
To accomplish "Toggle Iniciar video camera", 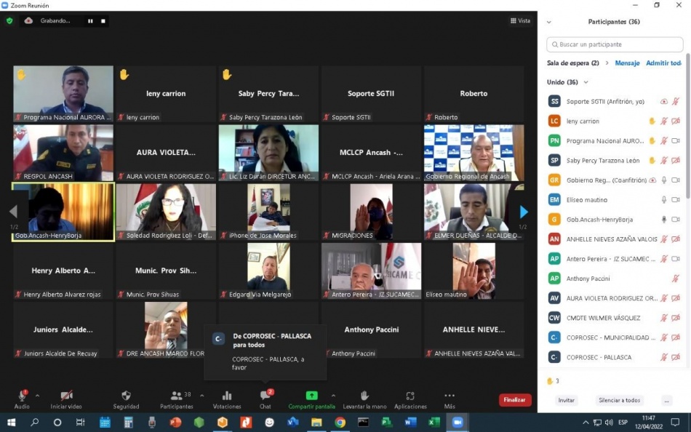I will click(x=66, y=396).
